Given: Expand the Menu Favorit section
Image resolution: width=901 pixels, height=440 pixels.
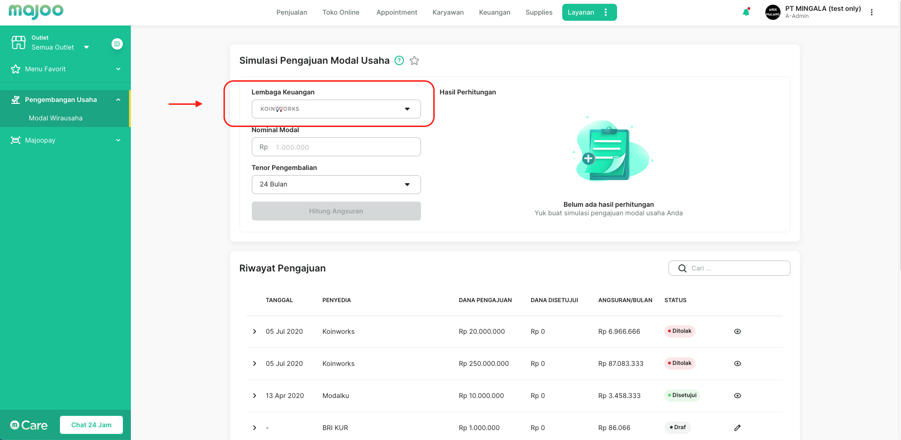Looking at the screenshot, I should click(x=118, y=69).
